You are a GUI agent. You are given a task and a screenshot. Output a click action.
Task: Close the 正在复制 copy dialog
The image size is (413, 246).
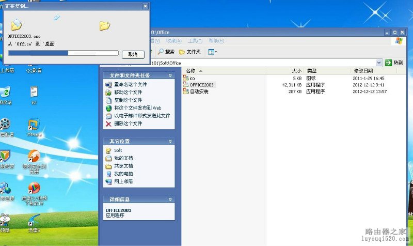[145, 6]
